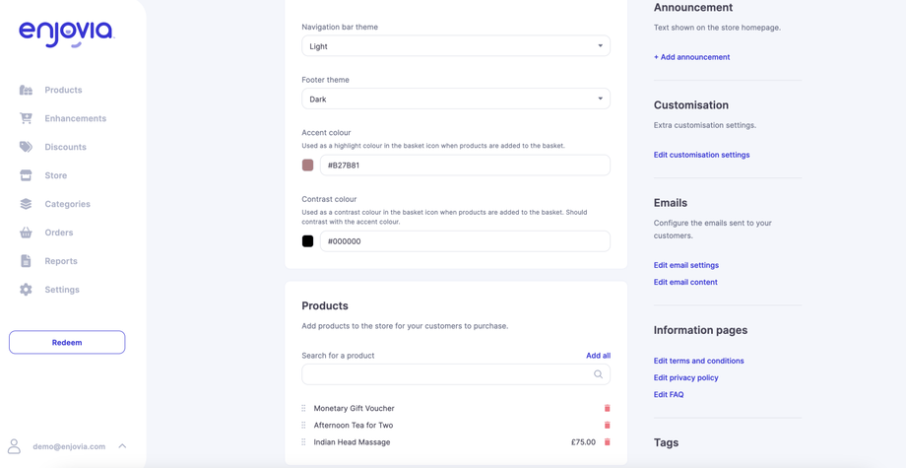
Task: Open the Footer theme dropdown
Action: (x=455, y=99)
